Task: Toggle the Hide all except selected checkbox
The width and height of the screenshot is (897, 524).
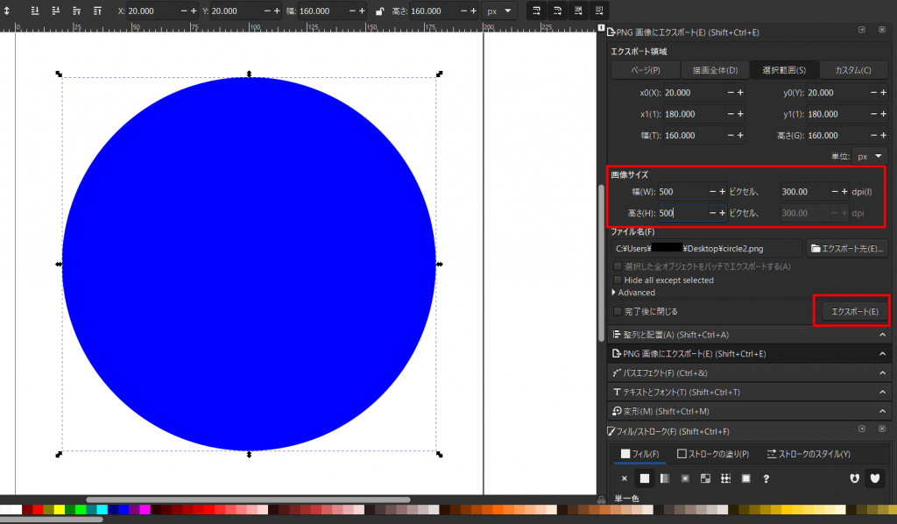Action: 618,280
